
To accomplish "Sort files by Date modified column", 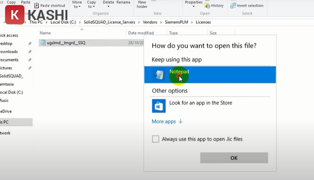I will coord(141,33).
